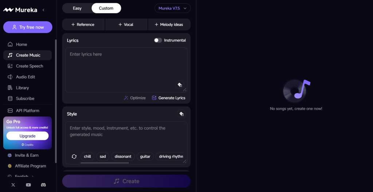Go to Library in the sidebar
The image size is (373, 192).
tap(22, 88)
